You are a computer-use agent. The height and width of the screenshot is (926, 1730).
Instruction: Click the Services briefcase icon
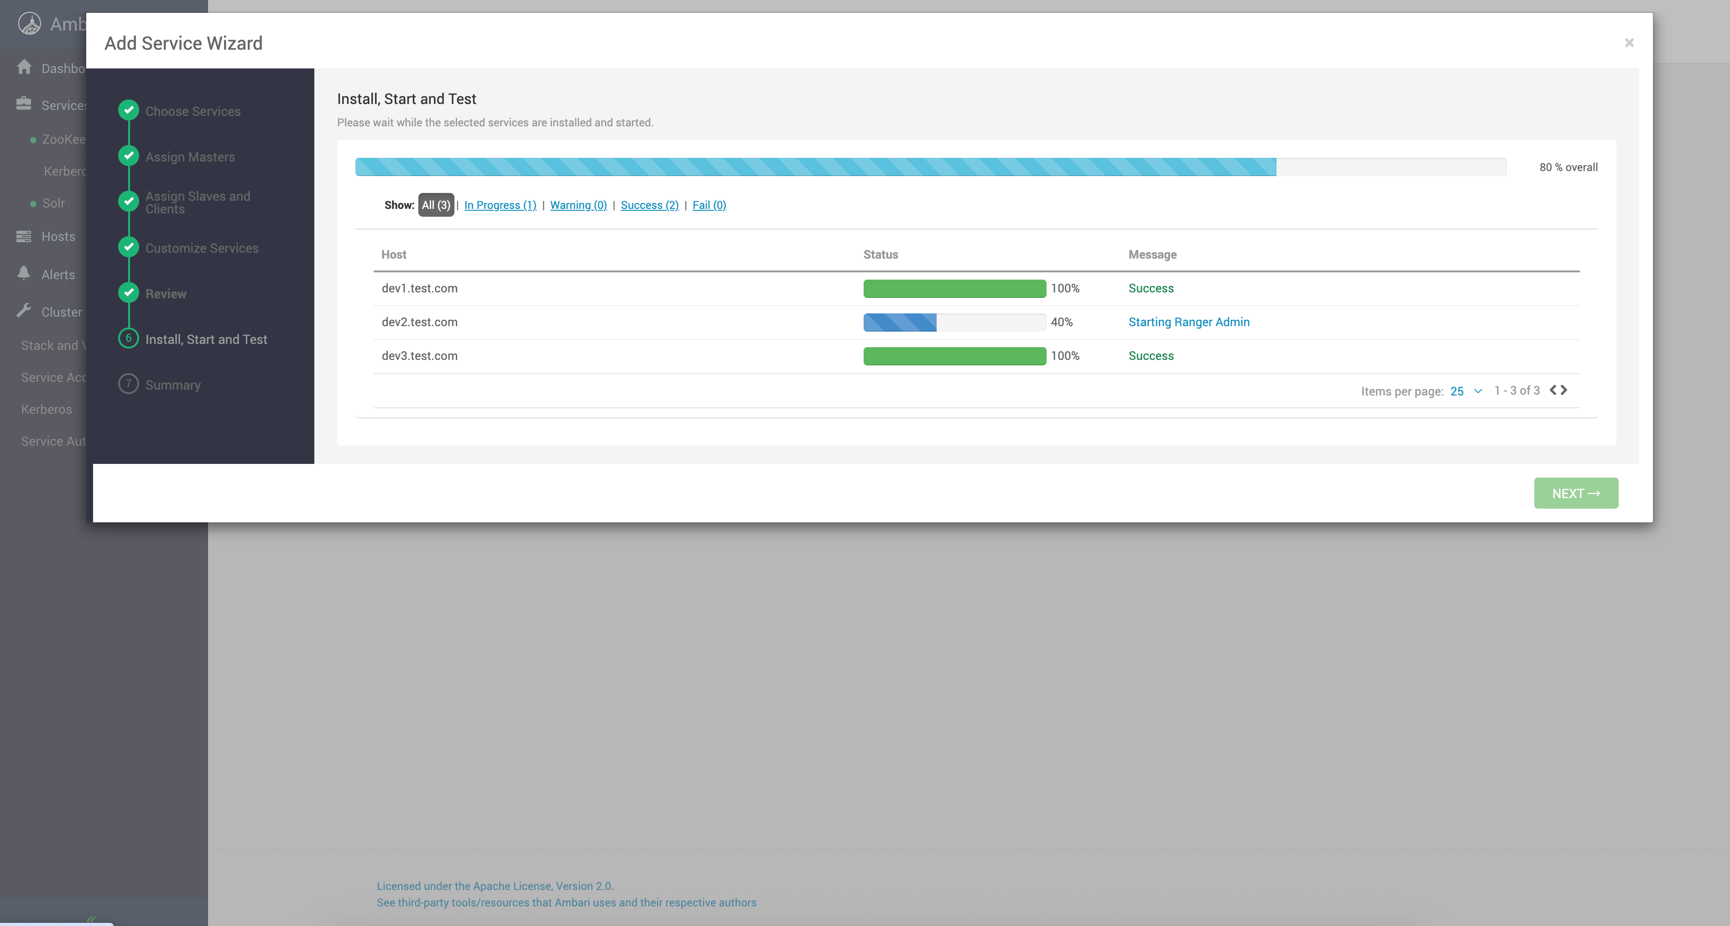click(x=24, y=104)
